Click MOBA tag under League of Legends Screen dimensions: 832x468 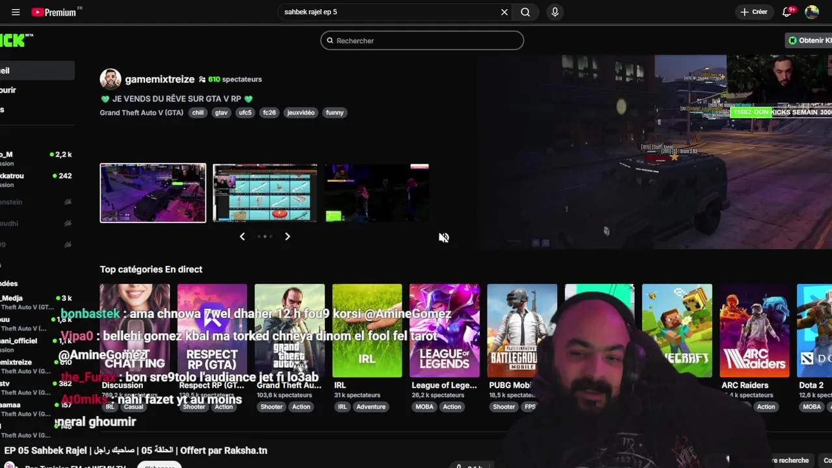424,407
